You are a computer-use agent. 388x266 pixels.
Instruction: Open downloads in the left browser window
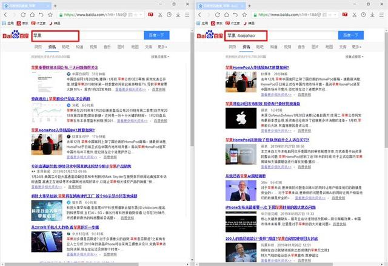[x=178, y=15]
